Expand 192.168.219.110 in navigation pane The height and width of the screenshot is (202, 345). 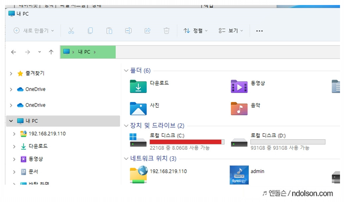(x=14, y=134)
